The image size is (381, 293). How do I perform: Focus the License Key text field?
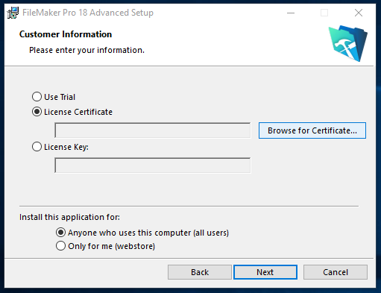(x=153, y=166)
